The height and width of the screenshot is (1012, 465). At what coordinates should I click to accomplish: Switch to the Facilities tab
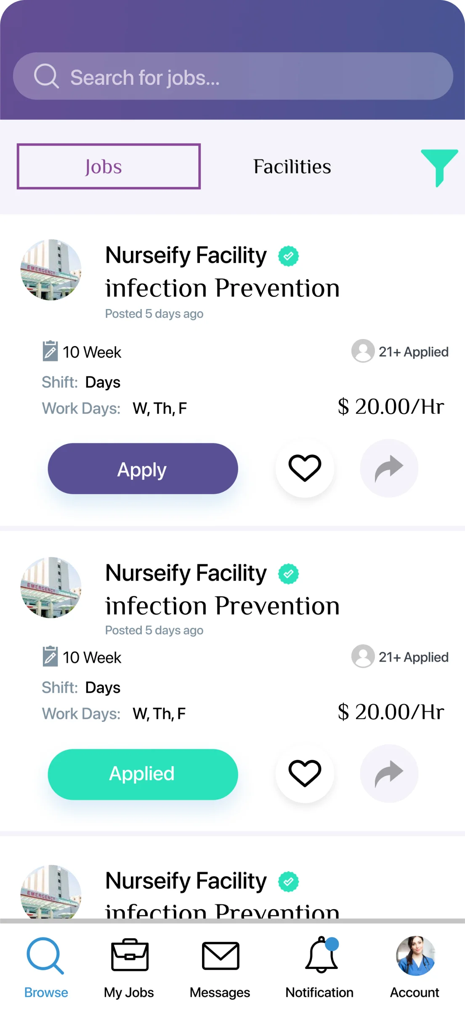292,167
